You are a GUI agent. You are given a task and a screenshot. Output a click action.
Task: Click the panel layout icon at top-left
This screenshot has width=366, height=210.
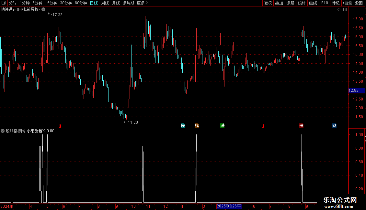point(4,3)
